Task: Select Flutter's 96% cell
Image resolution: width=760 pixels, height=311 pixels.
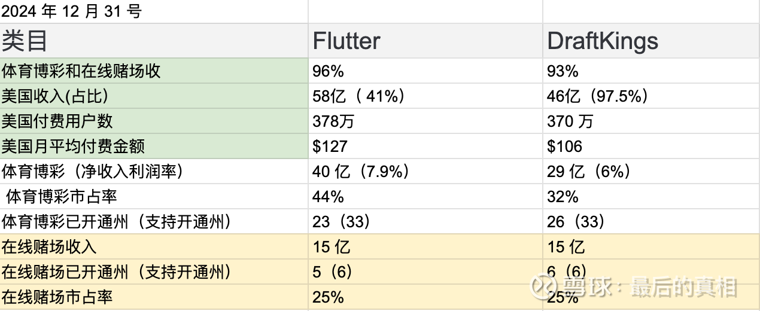Action: 425,71
